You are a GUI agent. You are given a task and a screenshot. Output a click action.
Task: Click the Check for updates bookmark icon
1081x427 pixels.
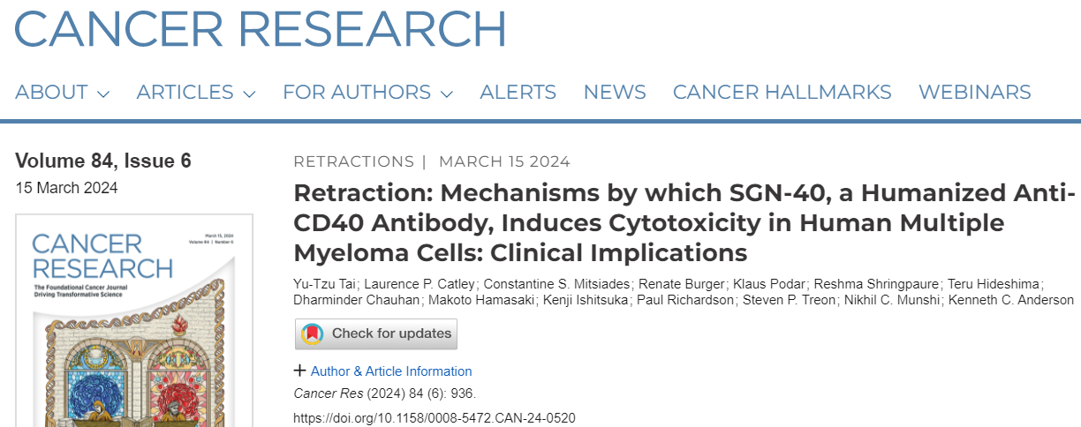point(313,334)
